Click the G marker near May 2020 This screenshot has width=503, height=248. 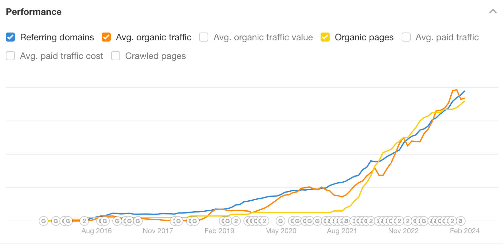(x=280, y=221)
